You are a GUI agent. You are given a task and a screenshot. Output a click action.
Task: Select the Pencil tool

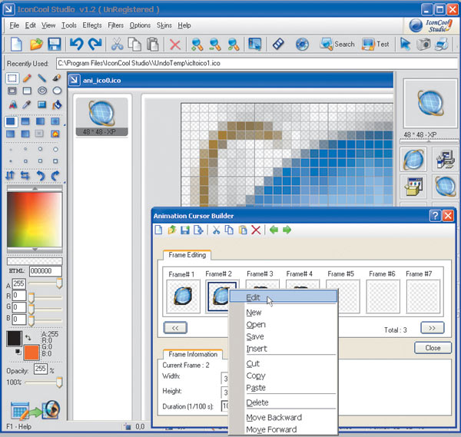pyautogui.click(x=27, y=78)
